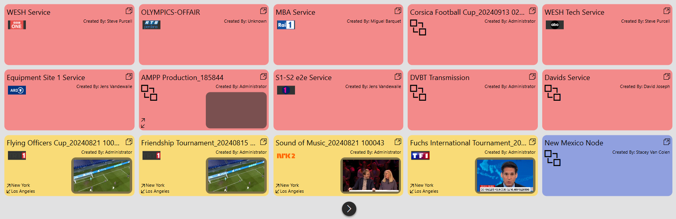
Task: Open Fuchs International Tournament news thumbnail
Action: (x=505, y=176)
